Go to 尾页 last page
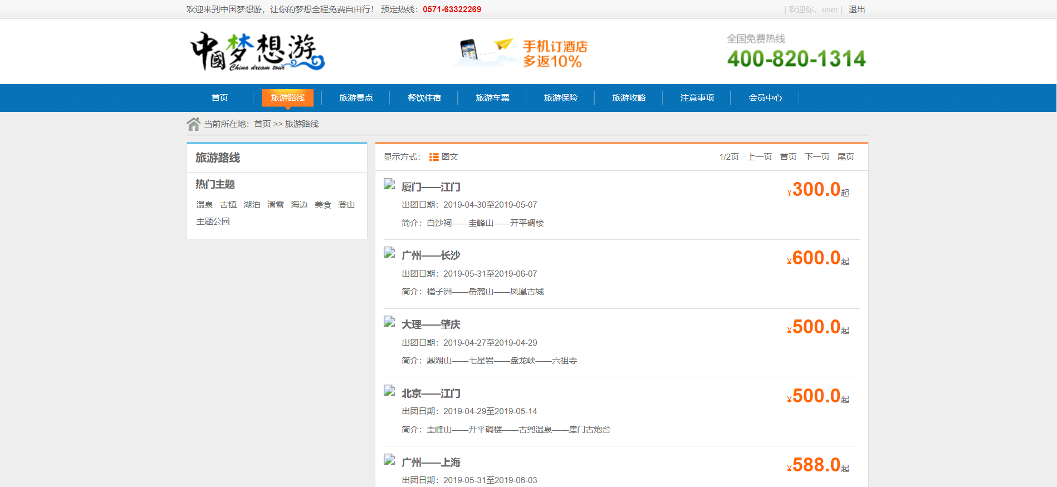Viewport: 1057px width, 487px height. 845,157
